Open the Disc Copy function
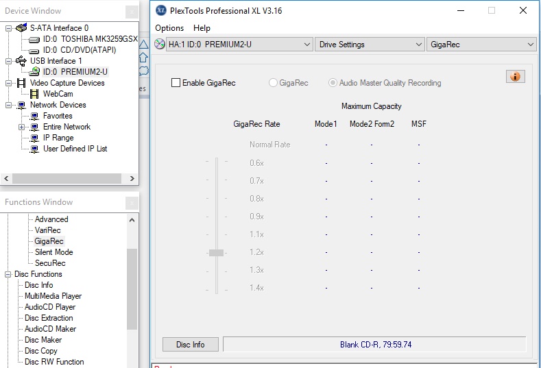Screen dimensions: 541x368 pyautogui.click(x=40, y=351)
